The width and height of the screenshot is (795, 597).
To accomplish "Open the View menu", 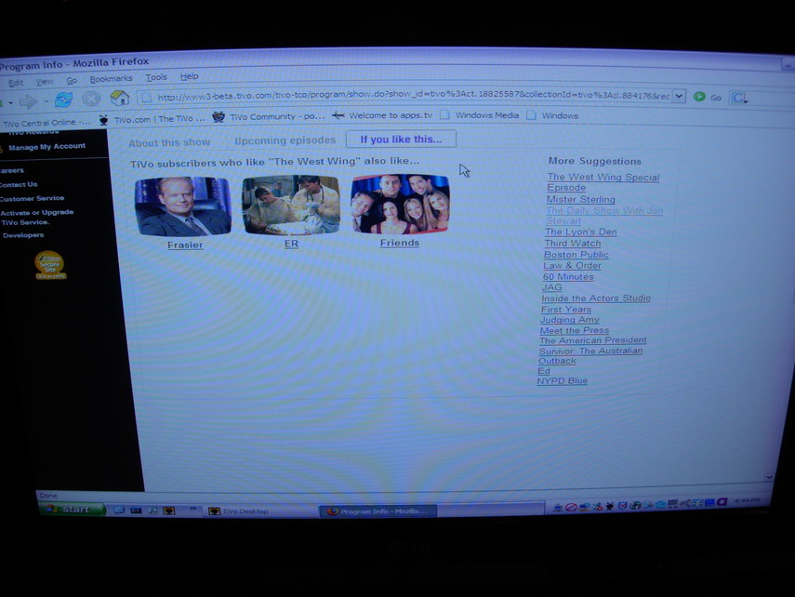I will (45, 82).
